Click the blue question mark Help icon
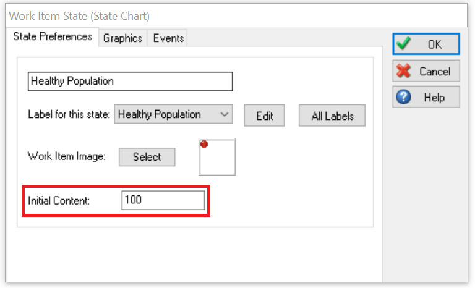Image resolution: width=475 pixels, height=288 pixels. coord(403,97)
